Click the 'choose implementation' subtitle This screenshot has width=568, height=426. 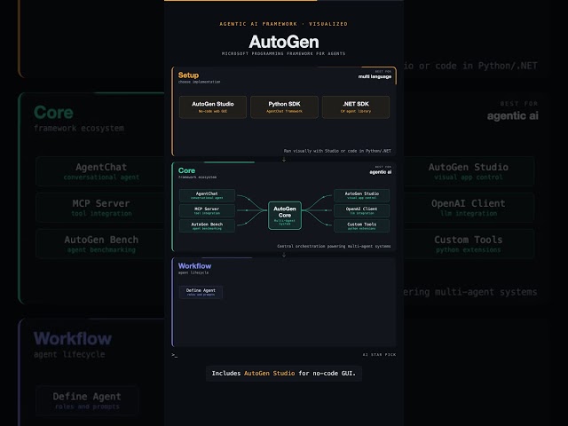click(x=199, y=82)
